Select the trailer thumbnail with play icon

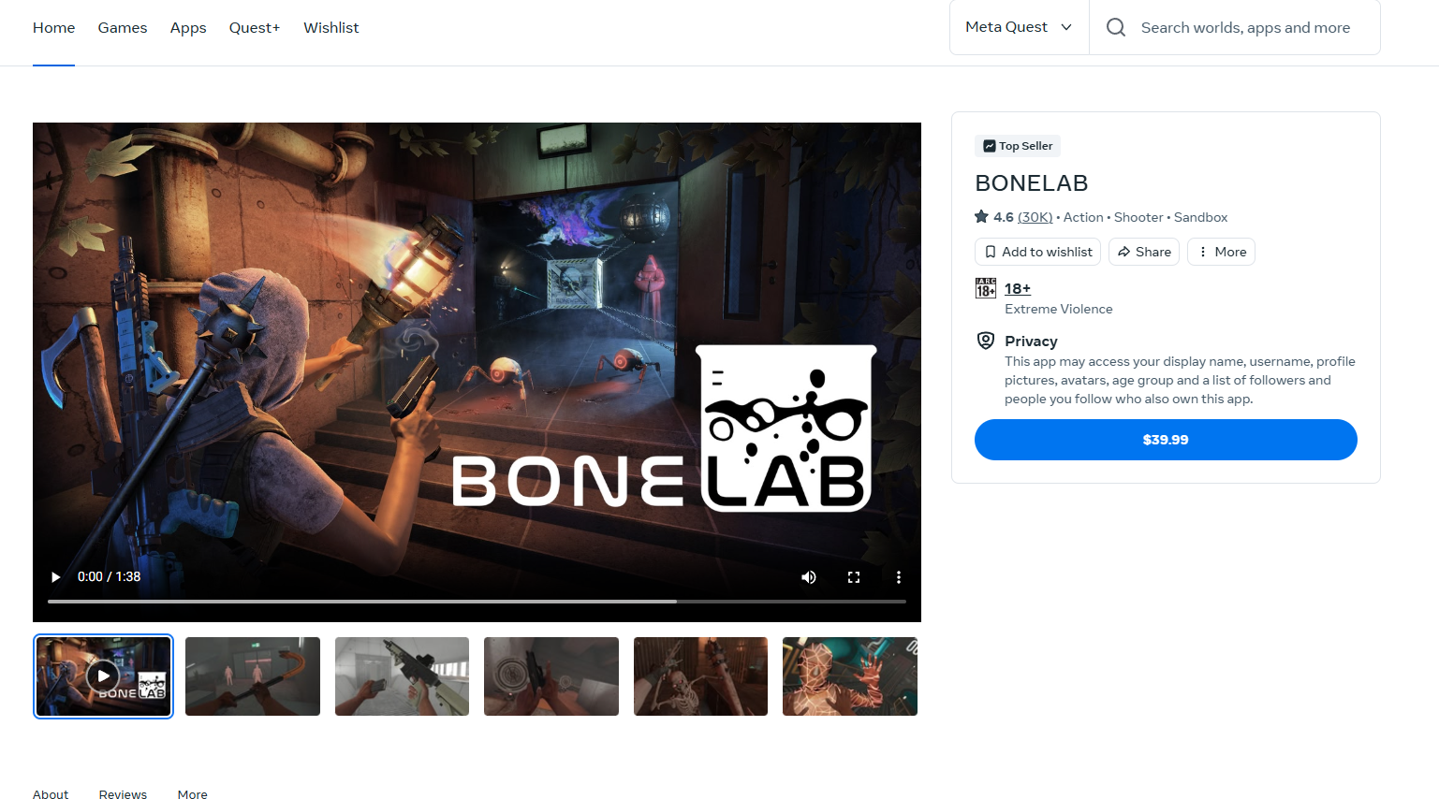click(x=103, y=676)
